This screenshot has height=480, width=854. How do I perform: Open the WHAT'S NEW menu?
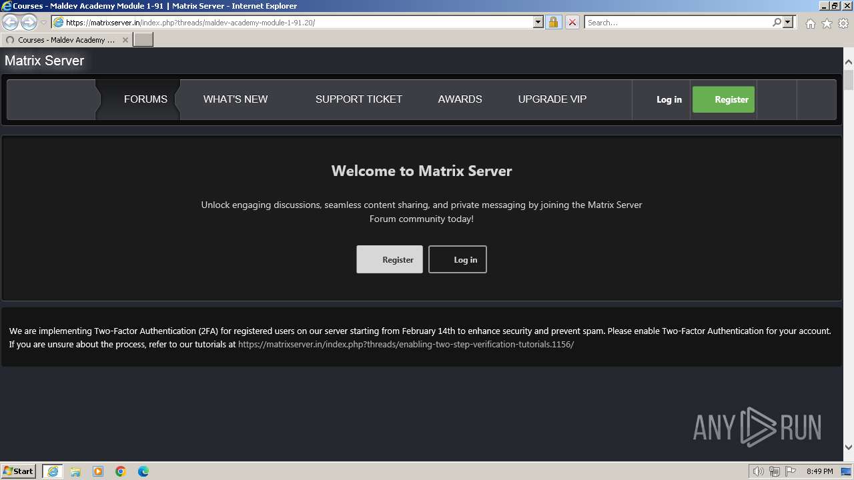[x=236, y=99]
